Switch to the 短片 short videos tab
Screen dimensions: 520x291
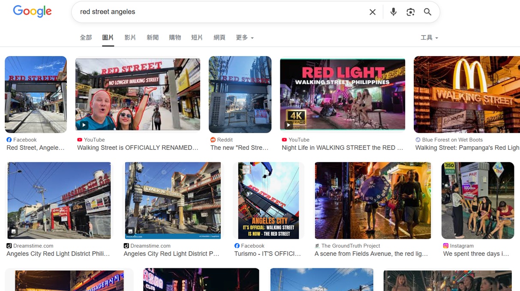pos(197,38)
